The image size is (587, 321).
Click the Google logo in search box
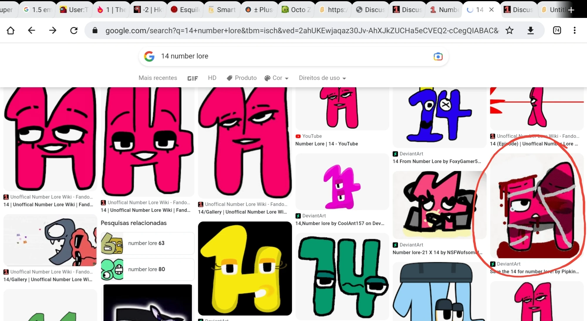[x=149, y=56]
